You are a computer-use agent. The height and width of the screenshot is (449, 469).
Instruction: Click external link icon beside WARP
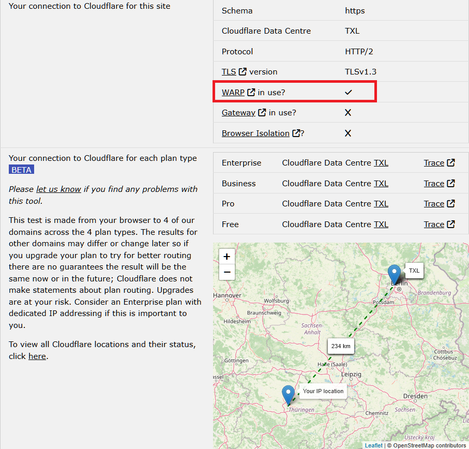click(x=251, y=92)
